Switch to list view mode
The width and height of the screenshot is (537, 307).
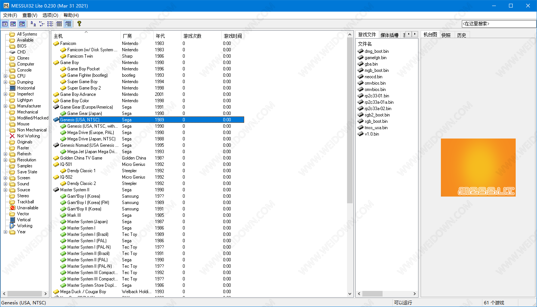click(50, 24)
